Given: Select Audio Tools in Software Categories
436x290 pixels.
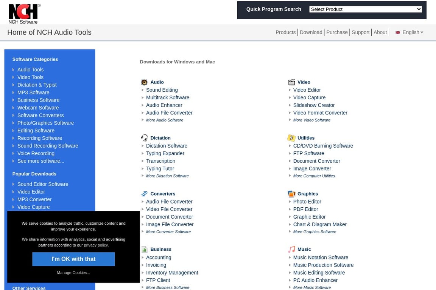Looking at the screenshot, I should pos(30,69).
